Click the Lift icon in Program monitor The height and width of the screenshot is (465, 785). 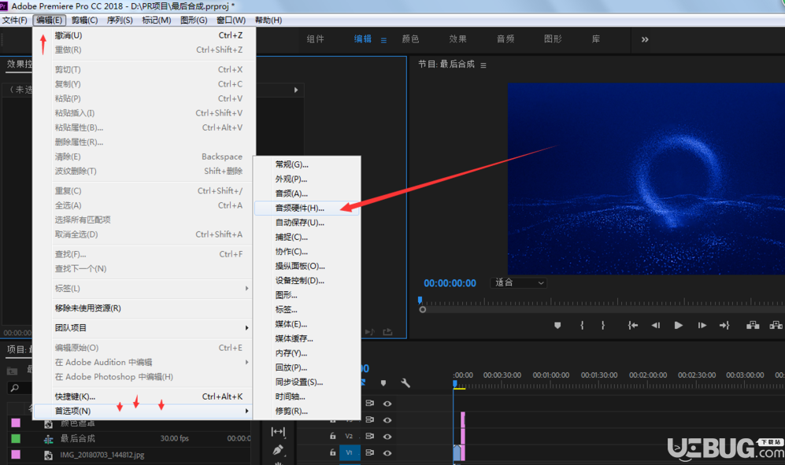[x=753, y=326]
